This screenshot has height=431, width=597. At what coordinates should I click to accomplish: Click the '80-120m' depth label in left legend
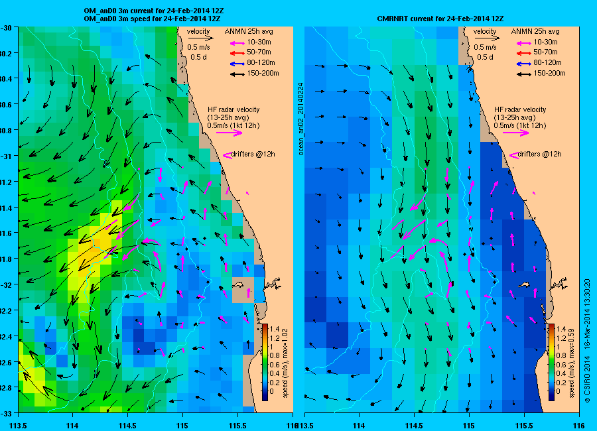click(261, 62)
